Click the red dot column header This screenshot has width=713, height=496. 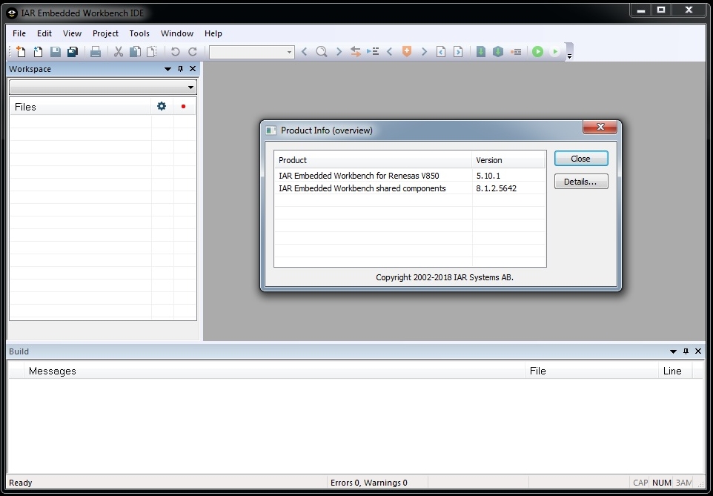pos(183,107)
